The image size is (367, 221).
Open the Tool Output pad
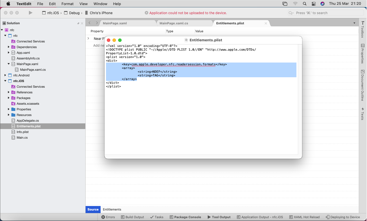click(219, 217)
